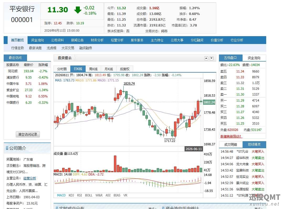Click 景兴纸业 in trade alerts

pyautogui.click(x=242, y=183)
